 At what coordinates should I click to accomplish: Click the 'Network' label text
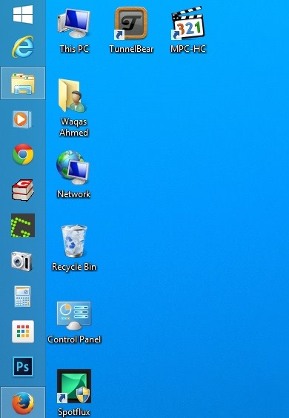pyautogui.click(x=74, y=194)
